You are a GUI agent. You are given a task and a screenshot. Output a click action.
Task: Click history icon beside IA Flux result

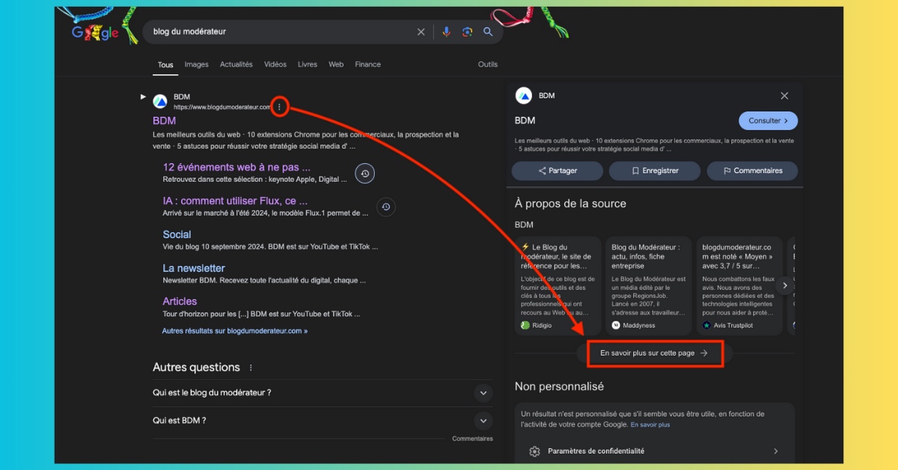tap(385, 207)
